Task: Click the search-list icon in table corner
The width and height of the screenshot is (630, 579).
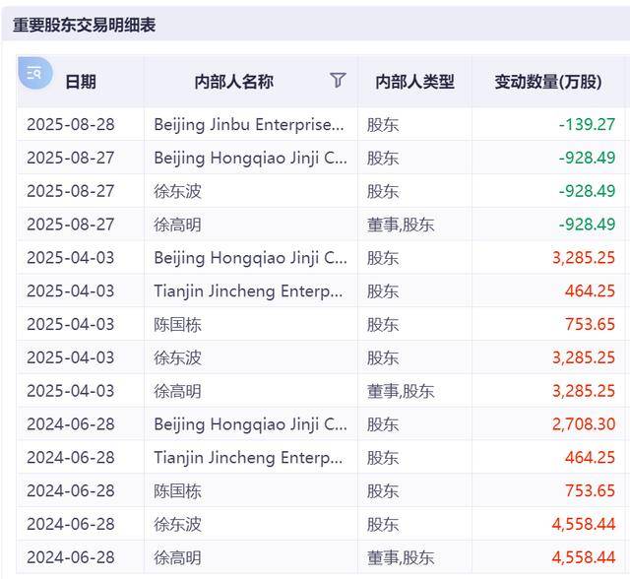Action: [35, 73]
